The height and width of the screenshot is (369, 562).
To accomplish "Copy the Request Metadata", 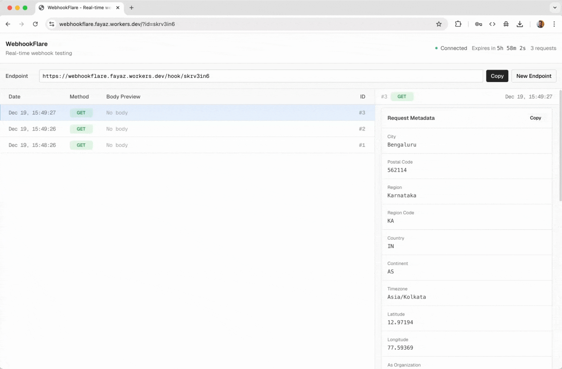I will click(535, 118).
